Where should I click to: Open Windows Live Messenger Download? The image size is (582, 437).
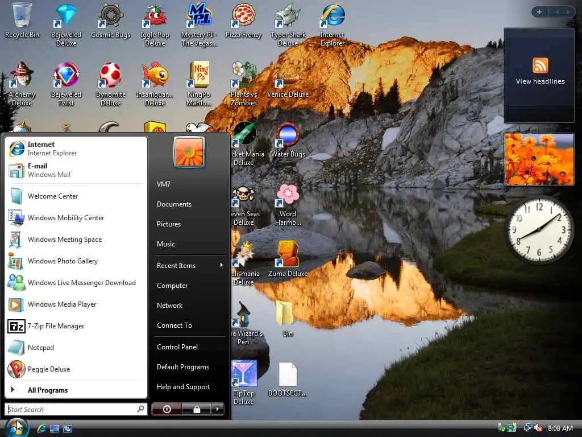point(76,282)
